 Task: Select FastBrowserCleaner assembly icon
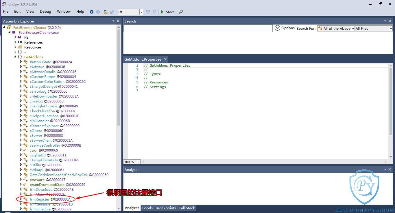(9, 27)
